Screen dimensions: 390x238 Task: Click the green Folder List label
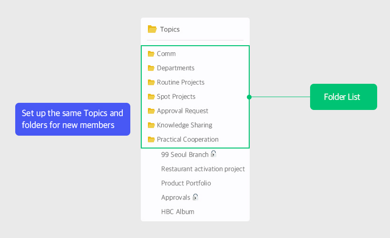343,97
